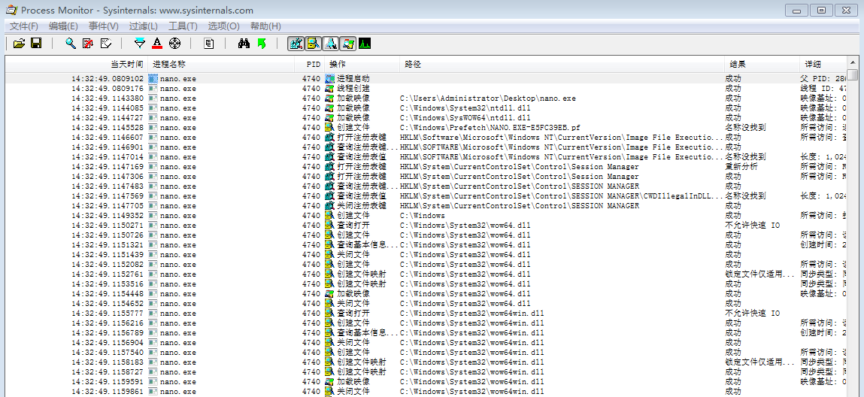Viewport: 864px width, 397px height.
Task: Open a saved log with the folder icon
Action: tap(20, 44)
